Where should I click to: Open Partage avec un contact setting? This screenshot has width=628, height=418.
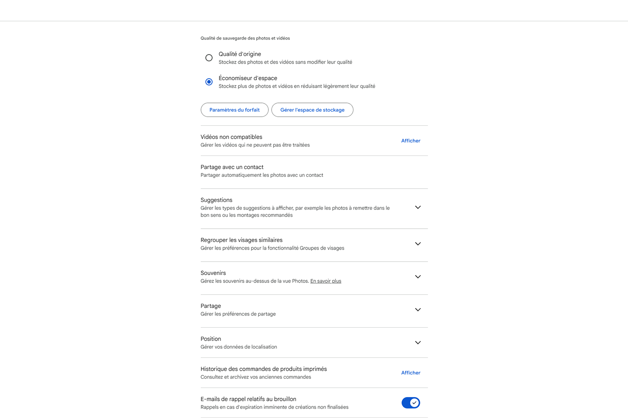click(x=232, y=167)
